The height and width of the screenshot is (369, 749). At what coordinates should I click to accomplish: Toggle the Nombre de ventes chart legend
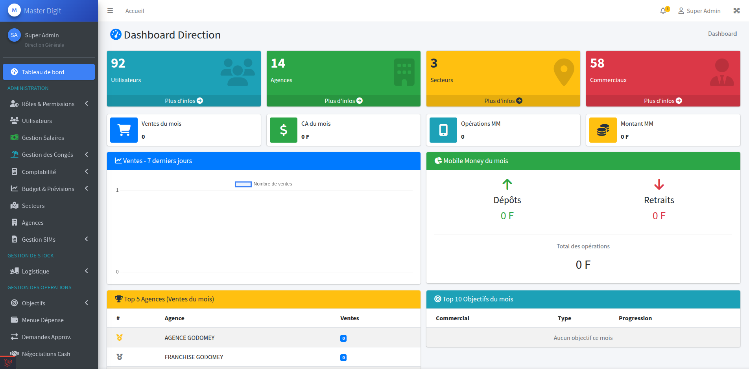[264, 184]
